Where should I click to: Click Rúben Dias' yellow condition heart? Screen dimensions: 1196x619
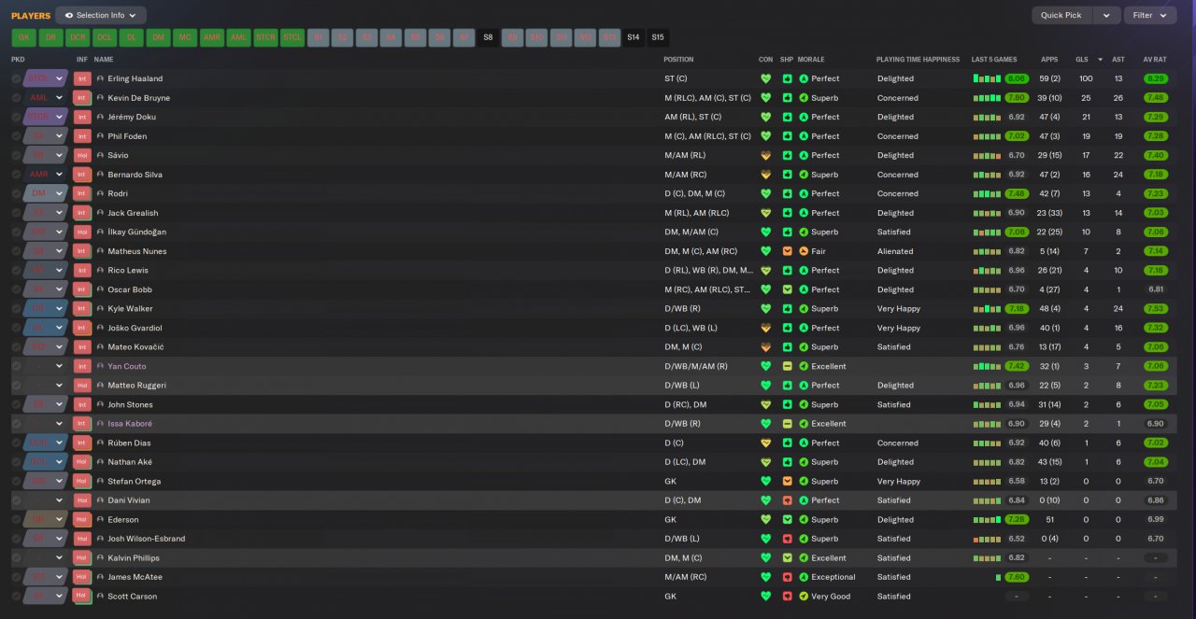[x=766, y=443]
